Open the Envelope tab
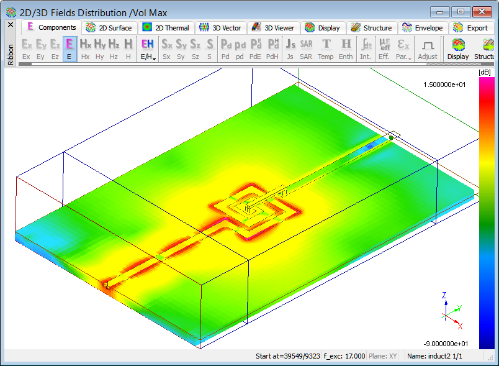 [423, 27]
